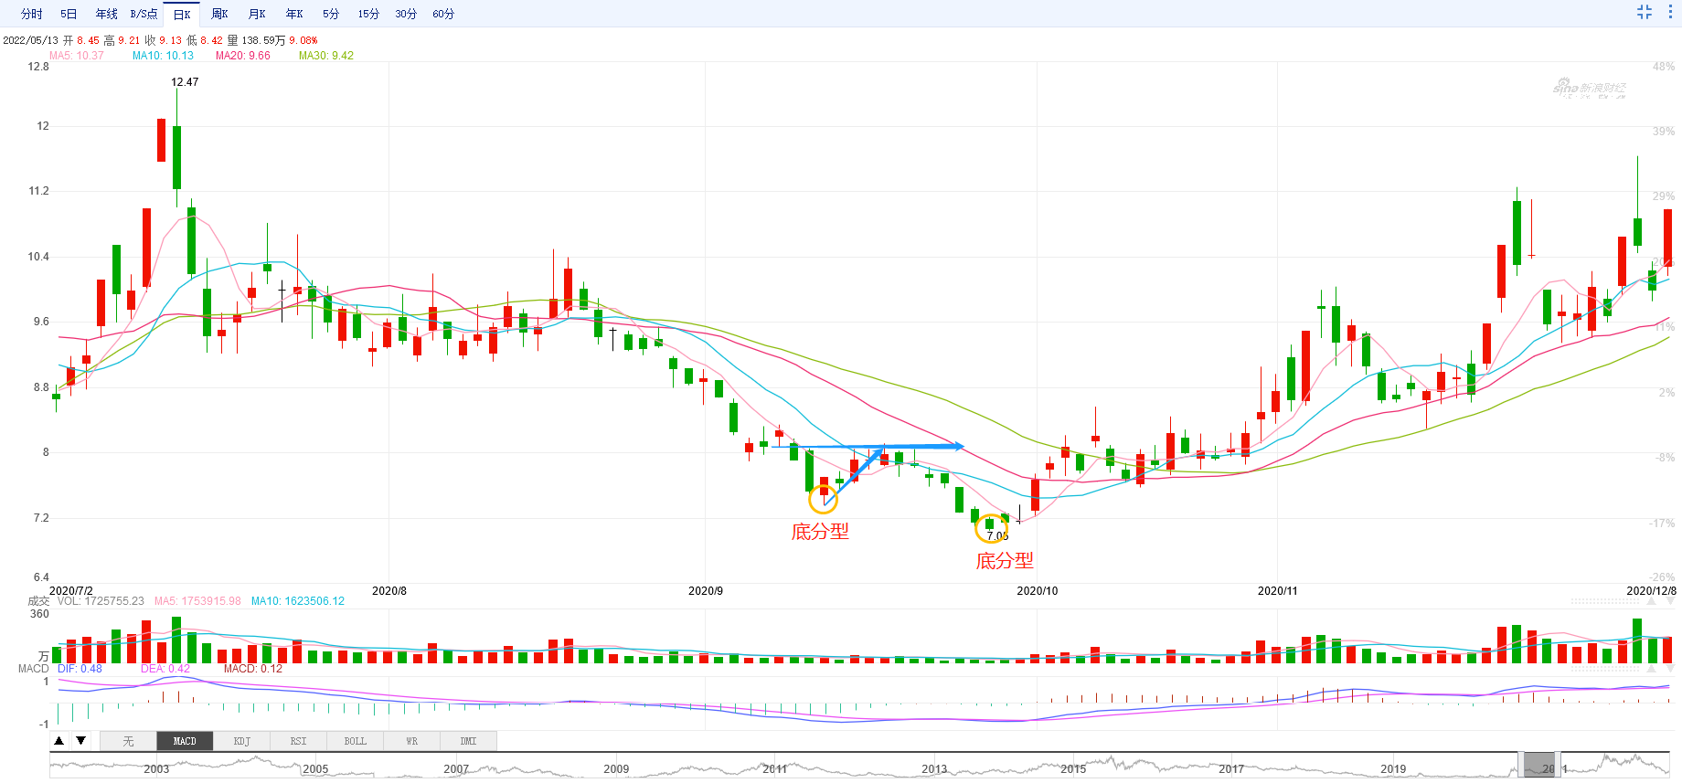Viewport: 1682px width, 783px height.
Task: Click the MACD: 0.12 indicator value
Action: tap(253, 669)
